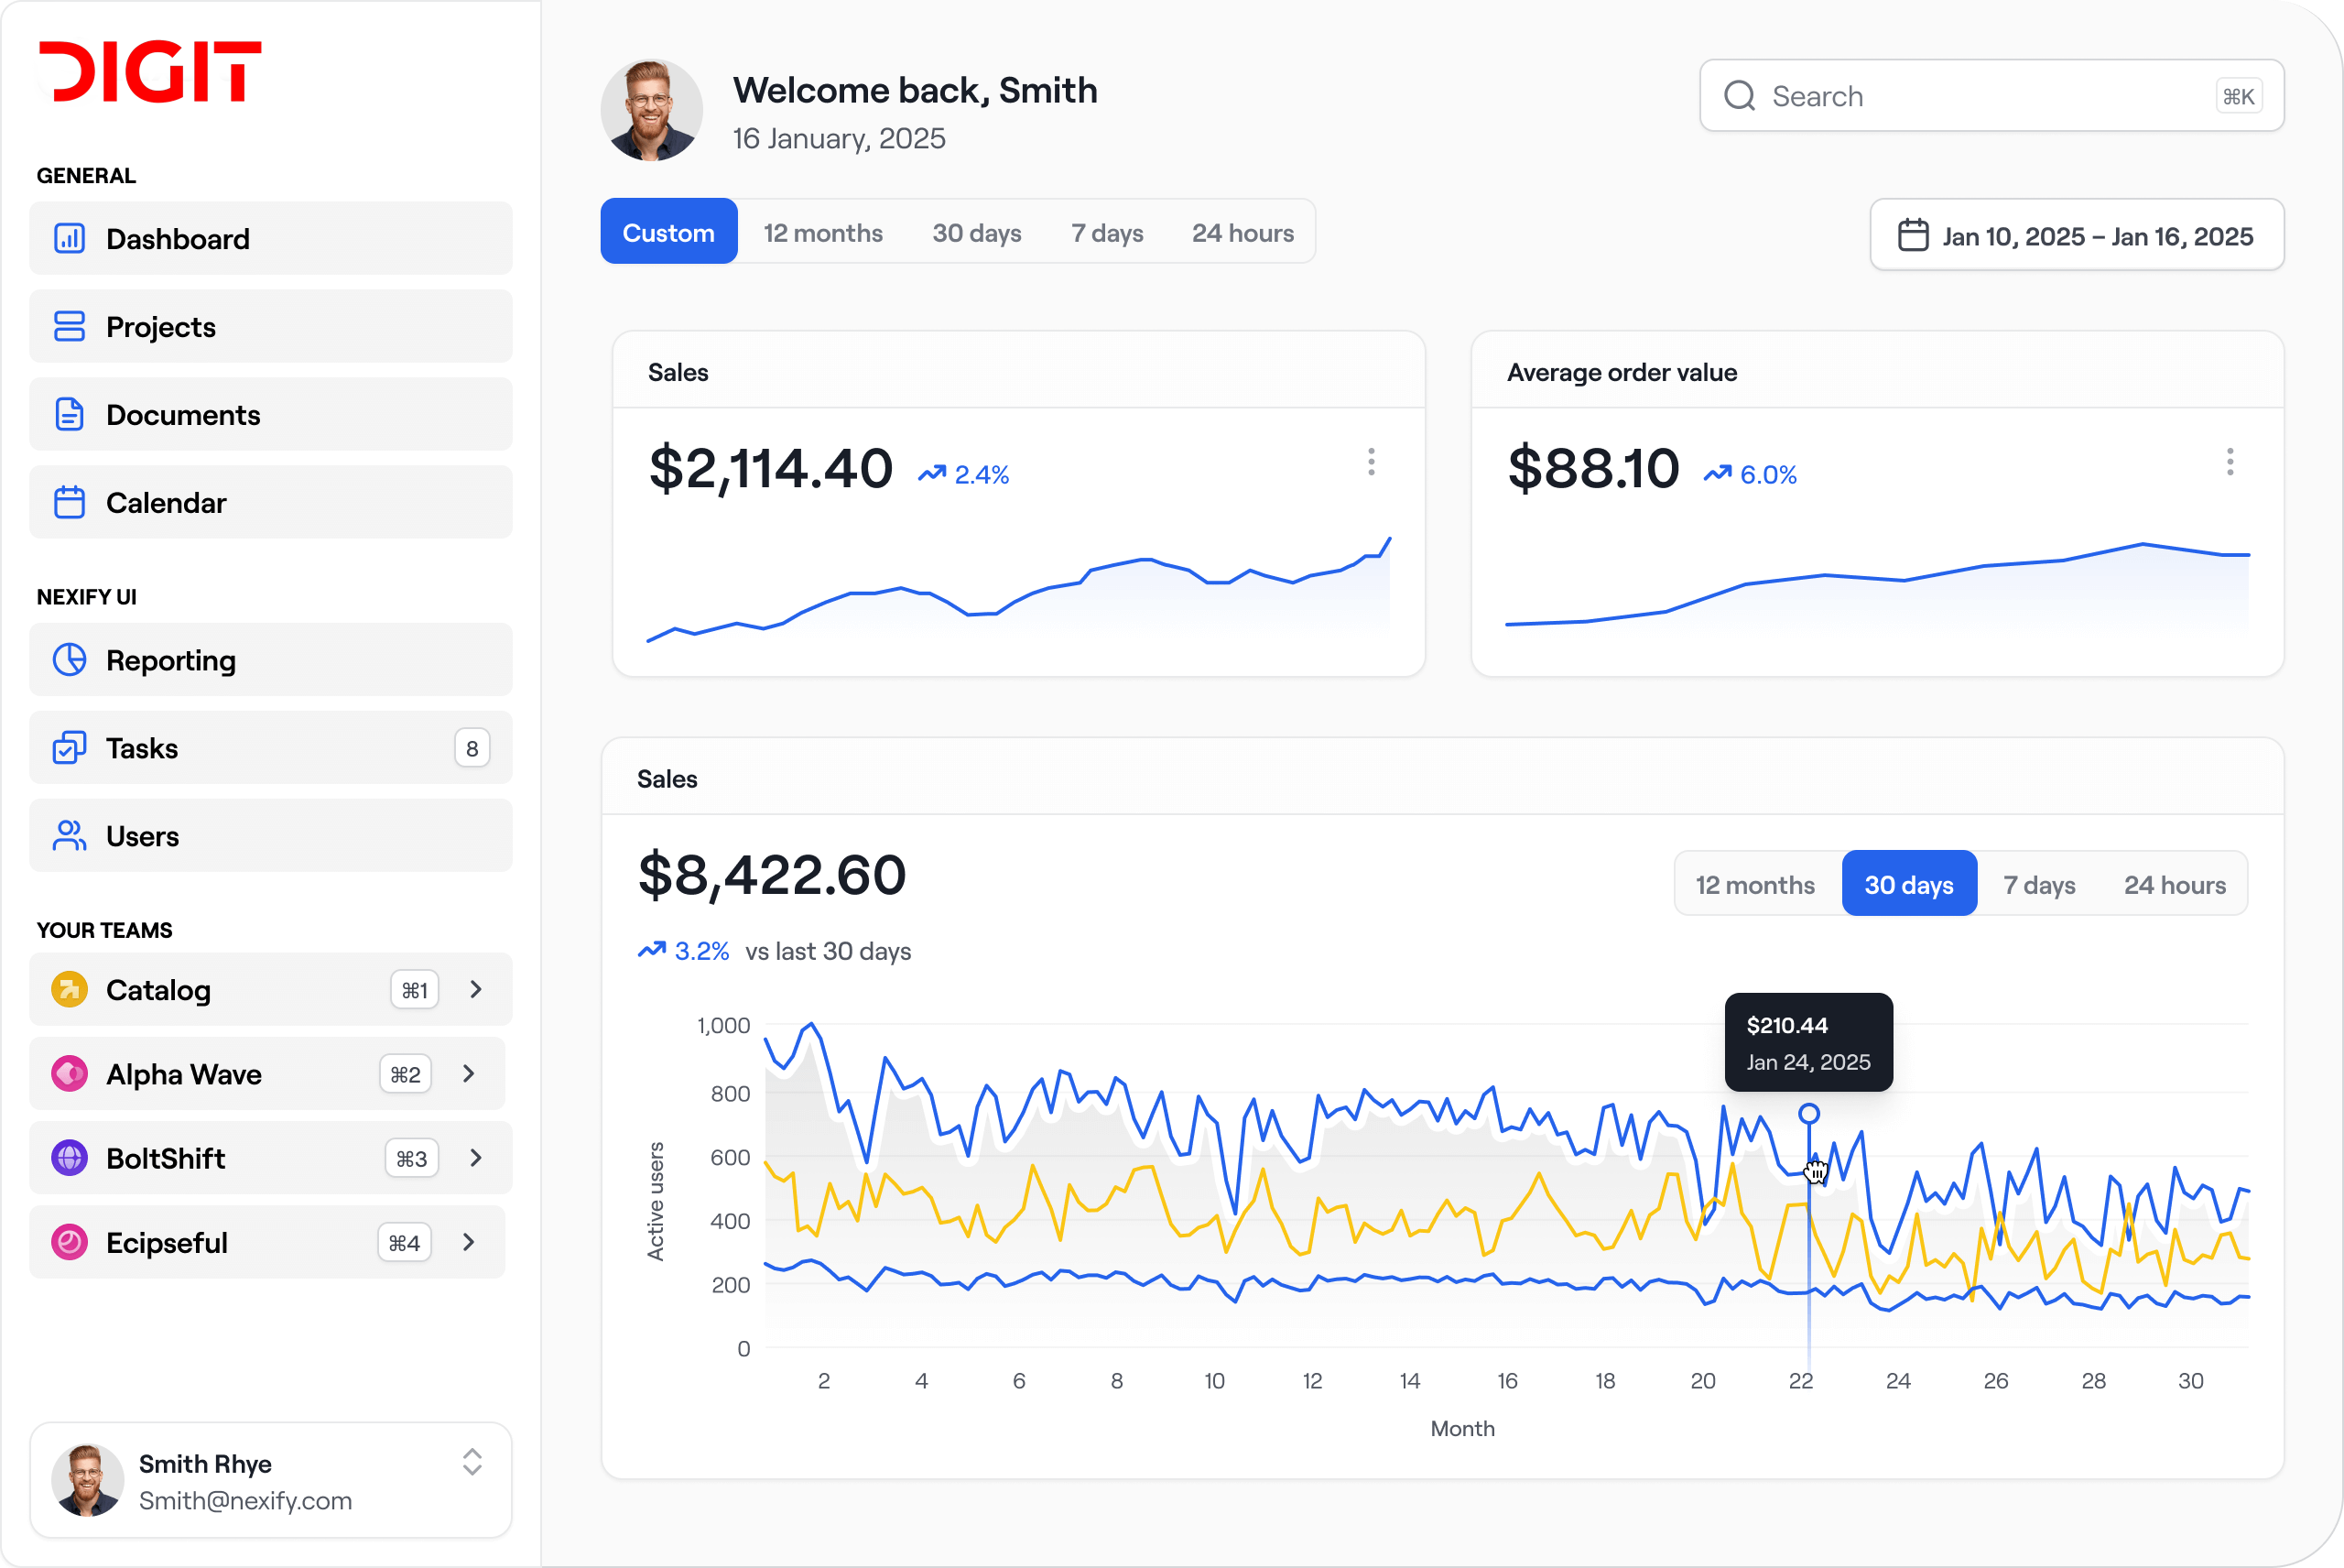Open the Jan 10 – Jan 16 date picker
Viewport: 2344px width, 1568px height.
tap(2076, 236)
